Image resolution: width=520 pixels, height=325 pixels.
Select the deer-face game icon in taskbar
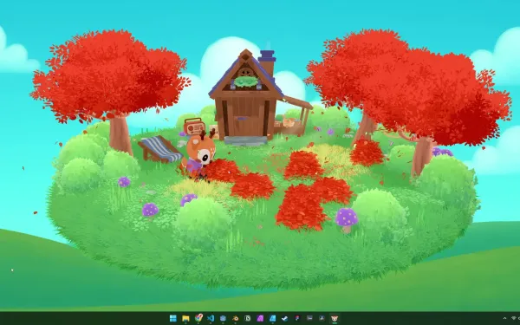point(335,318)
